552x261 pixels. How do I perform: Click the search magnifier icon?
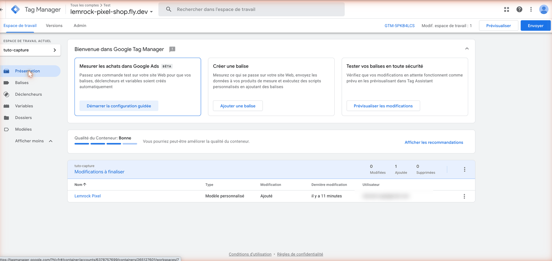(169, 9)
